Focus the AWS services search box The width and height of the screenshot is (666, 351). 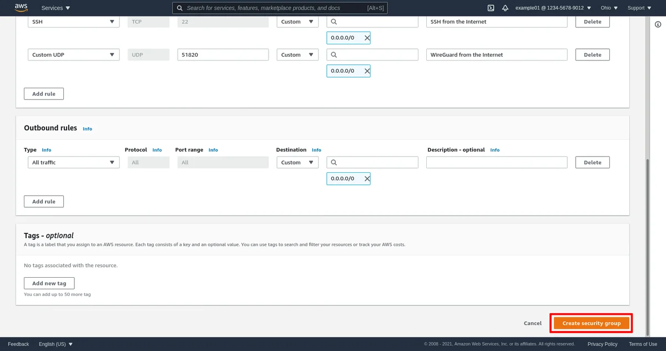280,8
